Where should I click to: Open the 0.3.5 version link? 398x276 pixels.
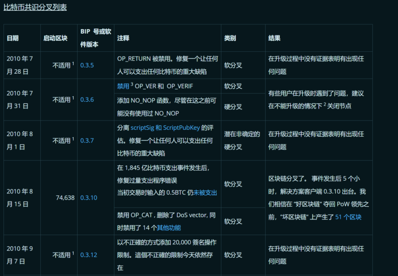[87, 65]
